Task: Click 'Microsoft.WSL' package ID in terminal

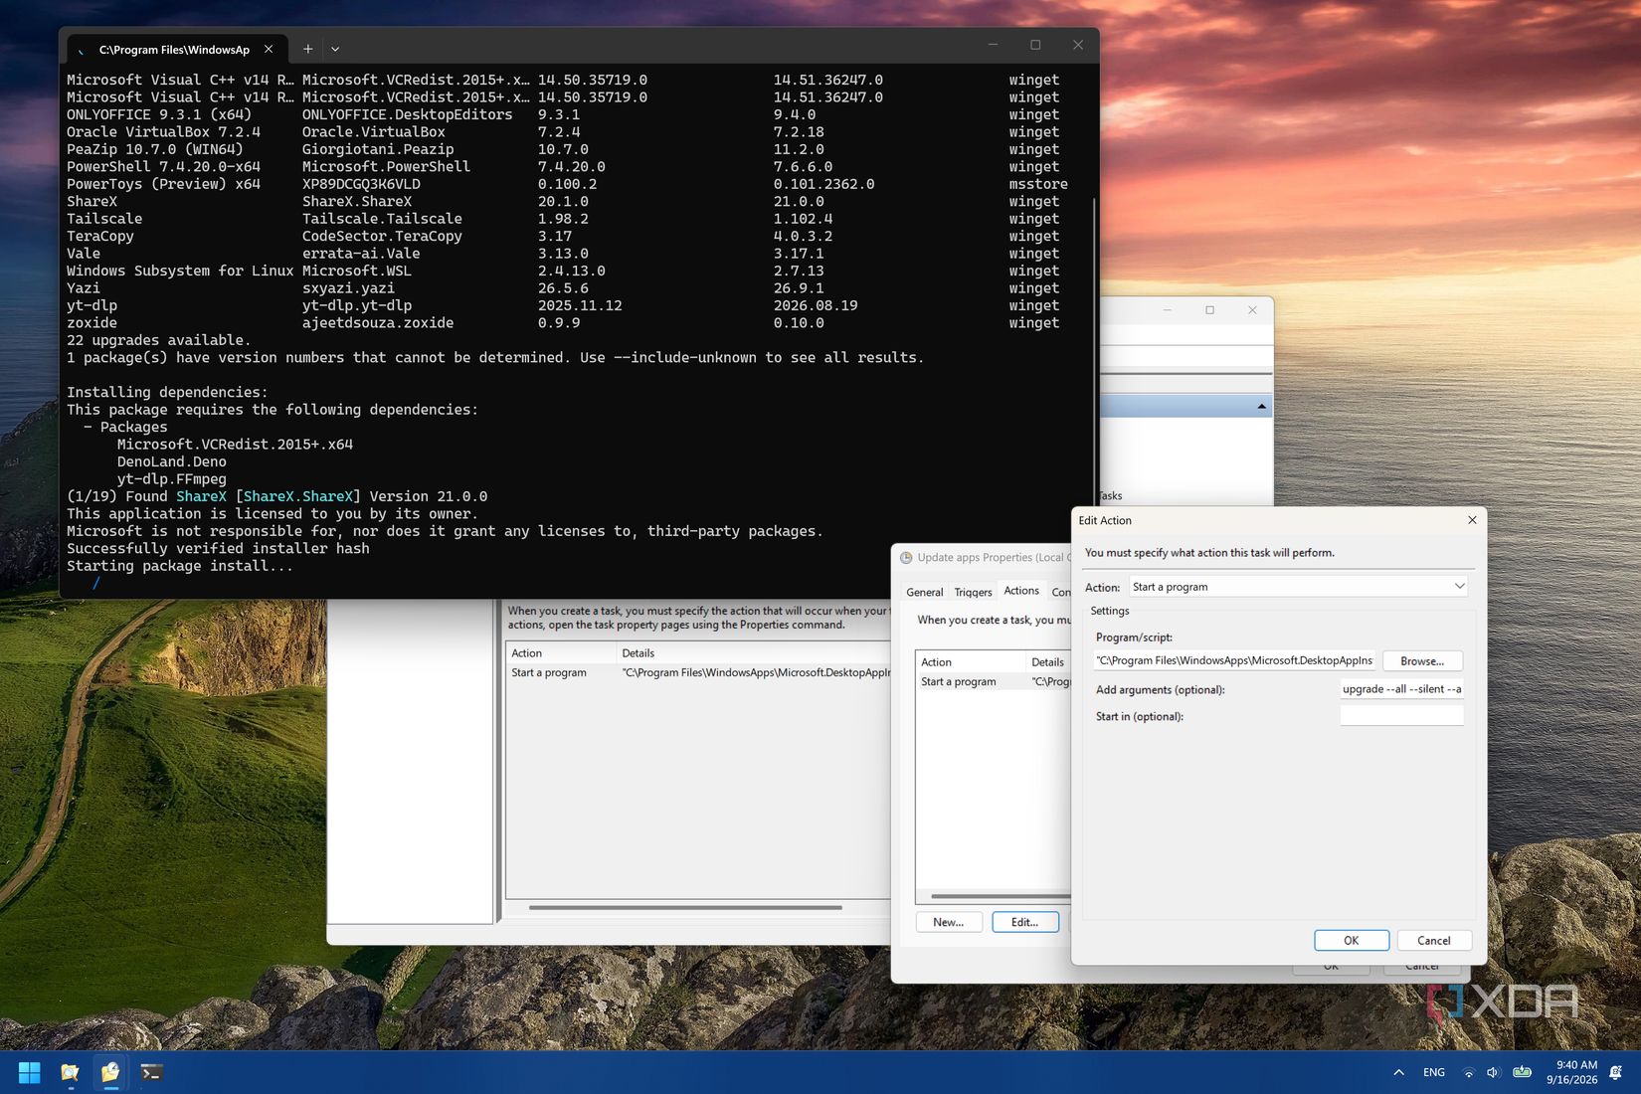Action: [x=357, y=271]
